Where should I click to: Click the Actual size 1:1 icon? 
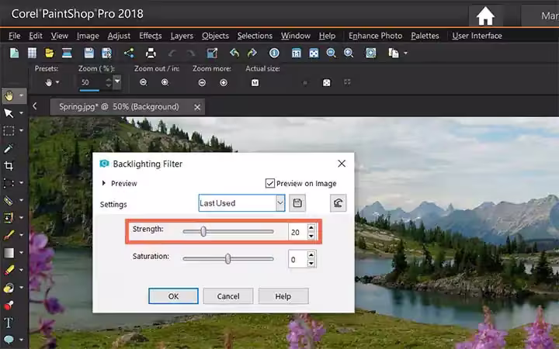(255, 83)
